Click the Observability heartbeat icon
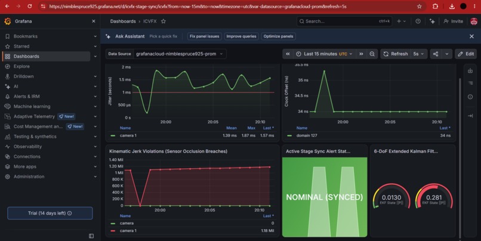481x241 pixels. click(x=8, y=147)
